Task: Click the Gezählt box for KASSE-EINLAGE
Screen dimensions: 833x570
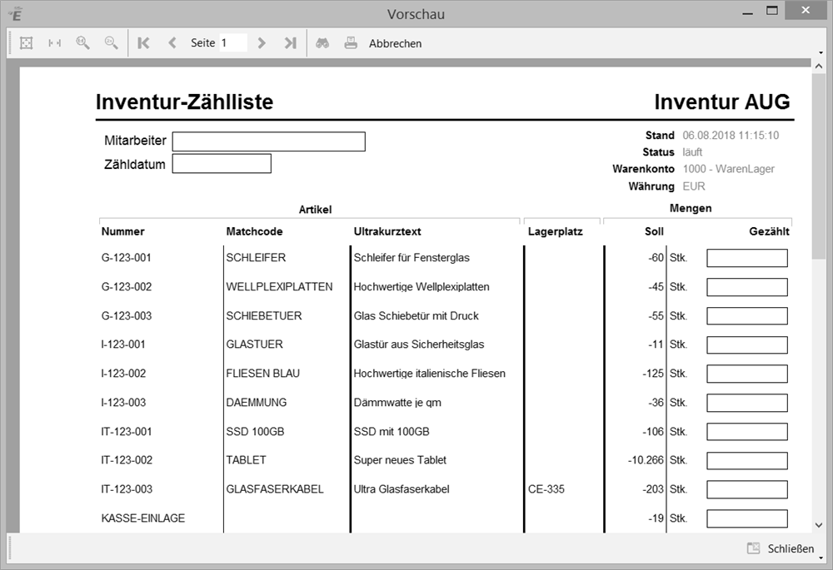Action: (747, 518)
